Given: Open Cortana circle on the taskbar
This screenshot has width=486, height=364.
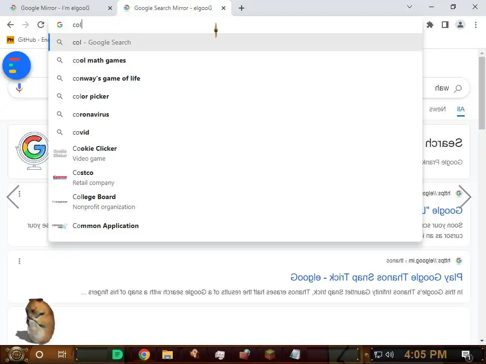Looking at the screenshot, I should pyautogui.click(x=39, y=355).
